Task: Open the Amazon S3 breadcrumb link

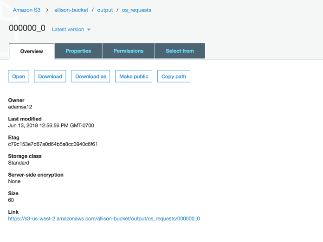Action: [x=26, y=10]
